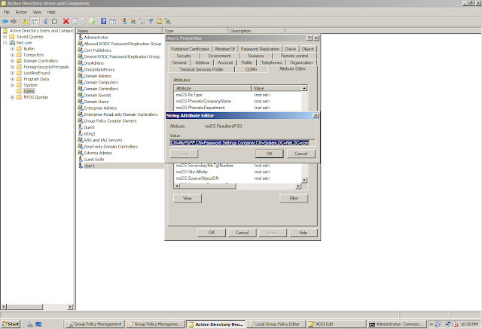The height and width of the screenshot is (329, 482).
Task: Switch to the Member Of tab
Action: coord(224,49)
